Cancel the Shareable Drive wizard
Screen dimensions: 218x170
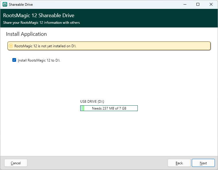pyautogui.click(x=16, y=163)
